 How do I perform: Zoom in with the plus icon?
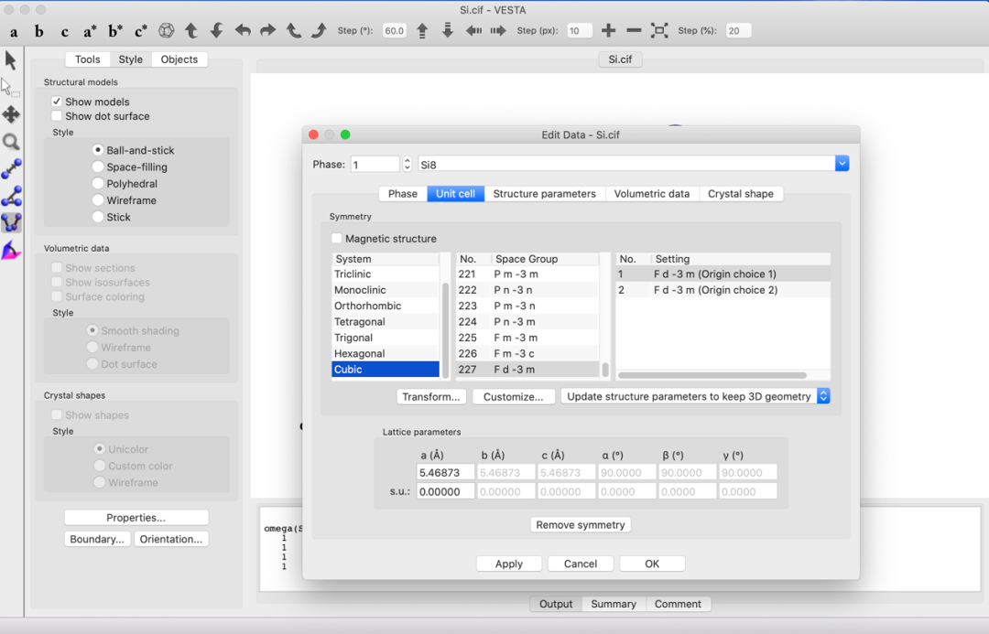pos(608,30)
